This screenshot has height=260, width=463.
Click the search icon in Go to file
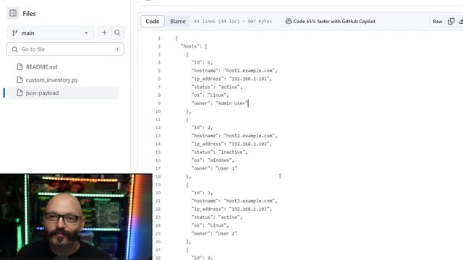(14, 49)
